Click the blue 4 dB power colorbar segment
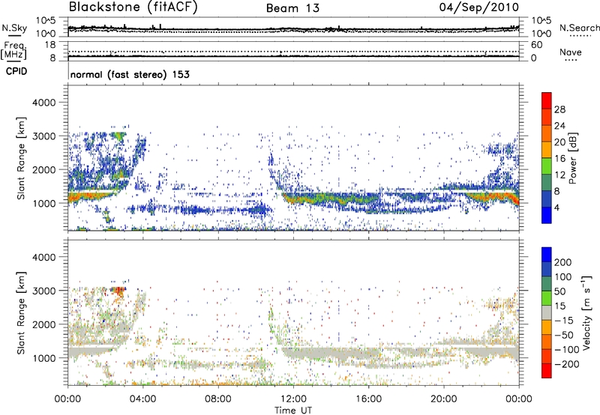The height and width of the screenshot is (415, 600). point(547,215)
